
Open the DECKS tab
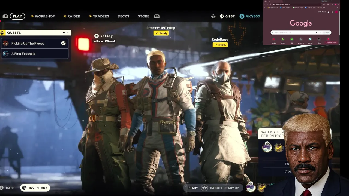(x=123, y=16)
